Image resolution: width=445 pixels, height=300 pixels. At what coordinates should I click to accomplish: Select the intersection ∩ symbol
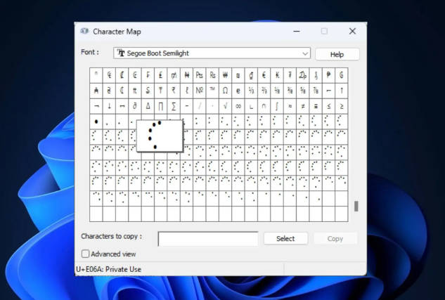click(264, 106)
